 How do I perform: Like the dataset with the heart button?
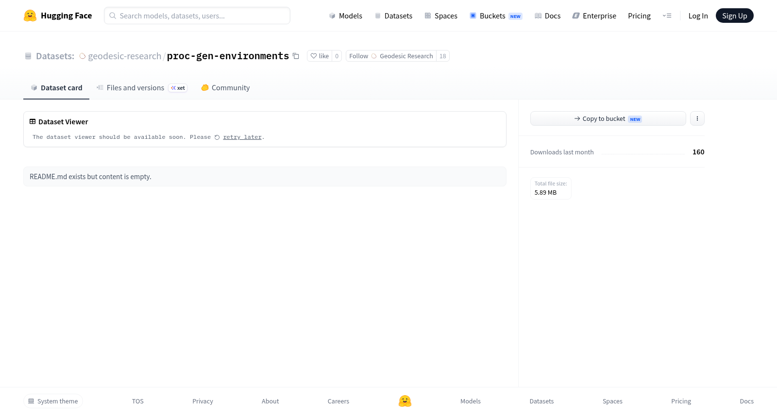pyautogui.click(x=320, y=56)
